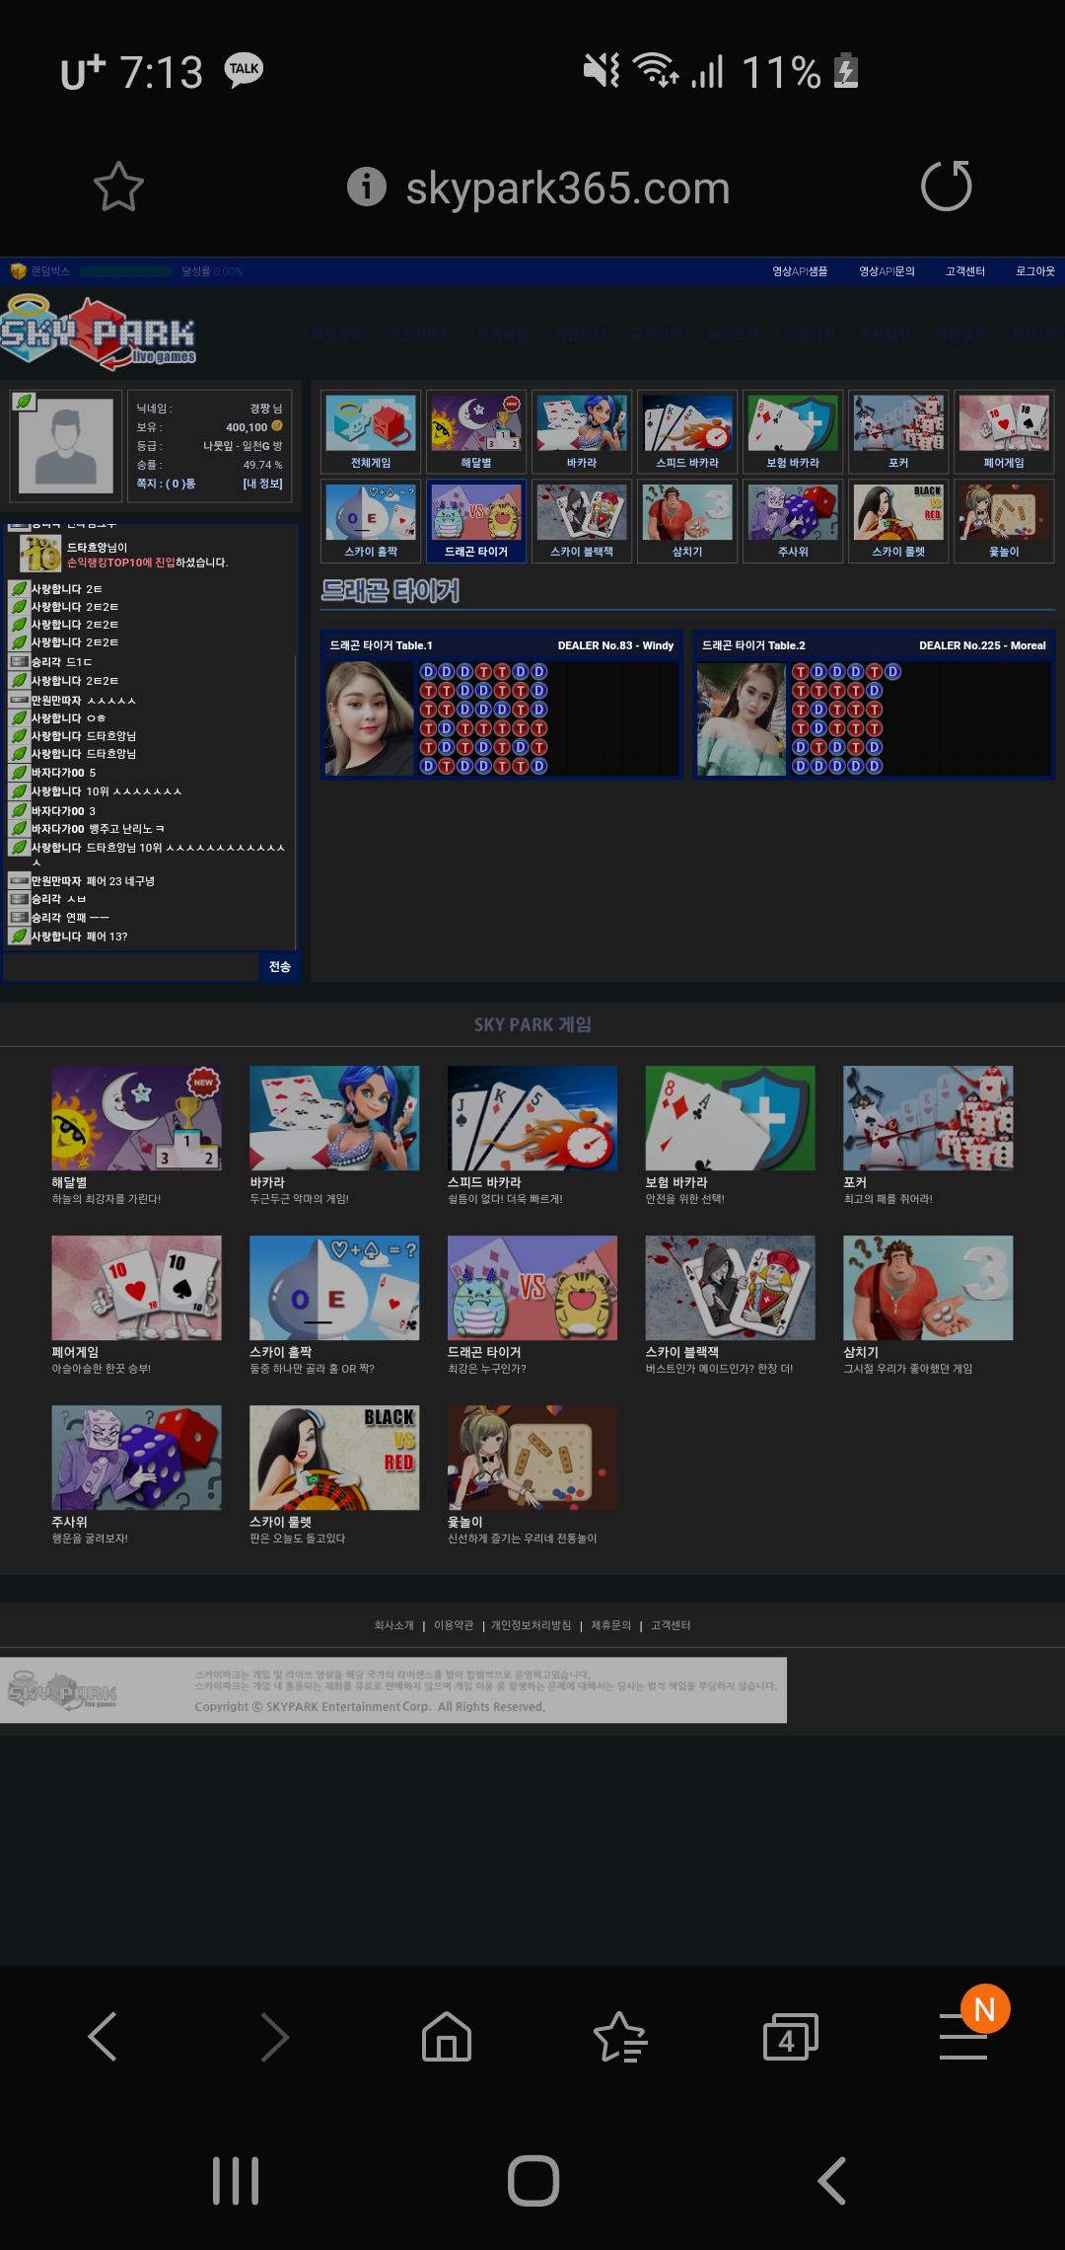
Task: Open 스피드 바카라 icon in top grid
Action: click(687, 431)
